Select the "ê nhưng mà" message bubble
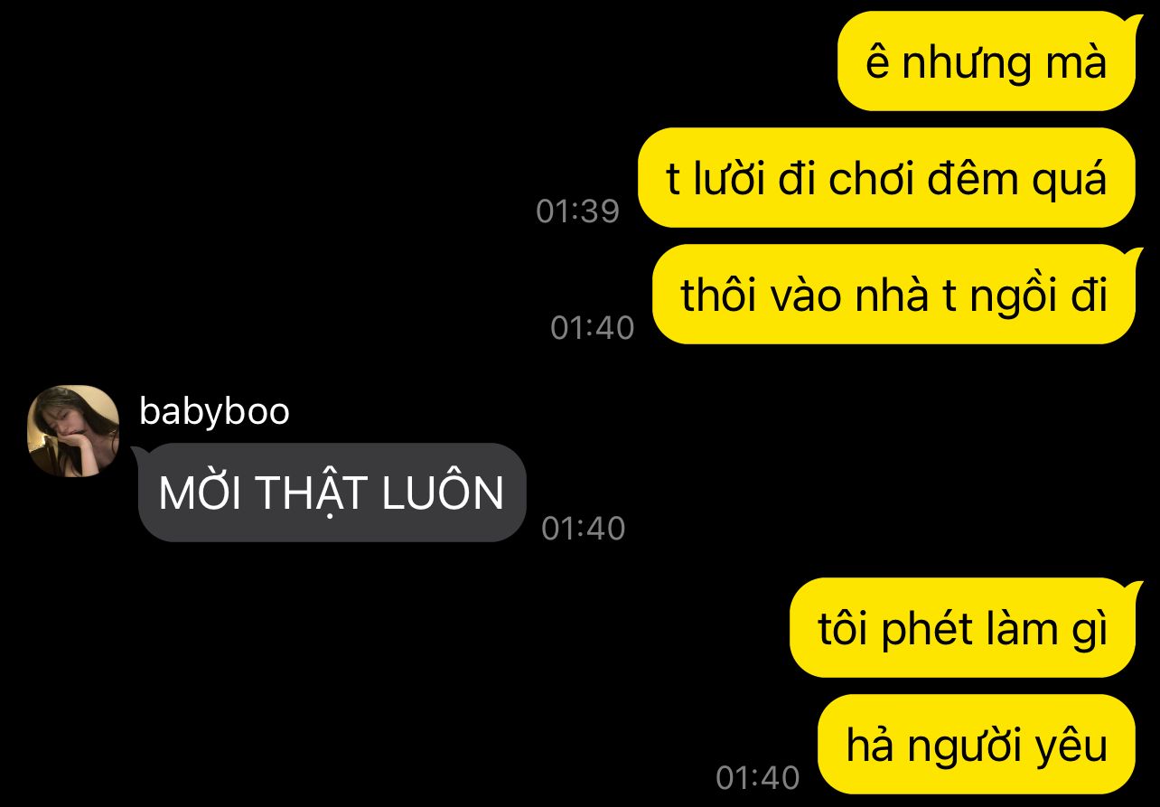1160x807 pixels. (986, 61)
